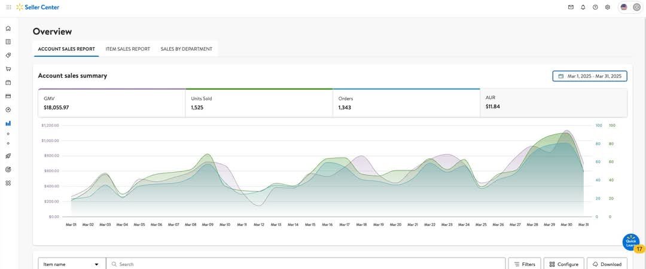The image size is (646, 269).
Task: Click the $18,055.97 GMV value
Action: point(56,108)
